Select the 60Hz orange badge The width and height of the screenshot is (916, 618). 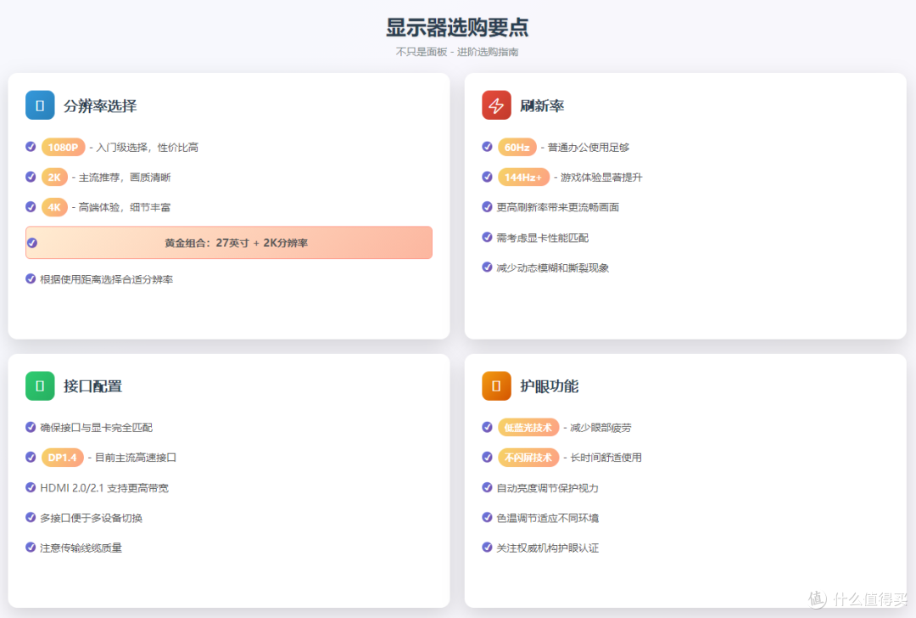[517, 148]
